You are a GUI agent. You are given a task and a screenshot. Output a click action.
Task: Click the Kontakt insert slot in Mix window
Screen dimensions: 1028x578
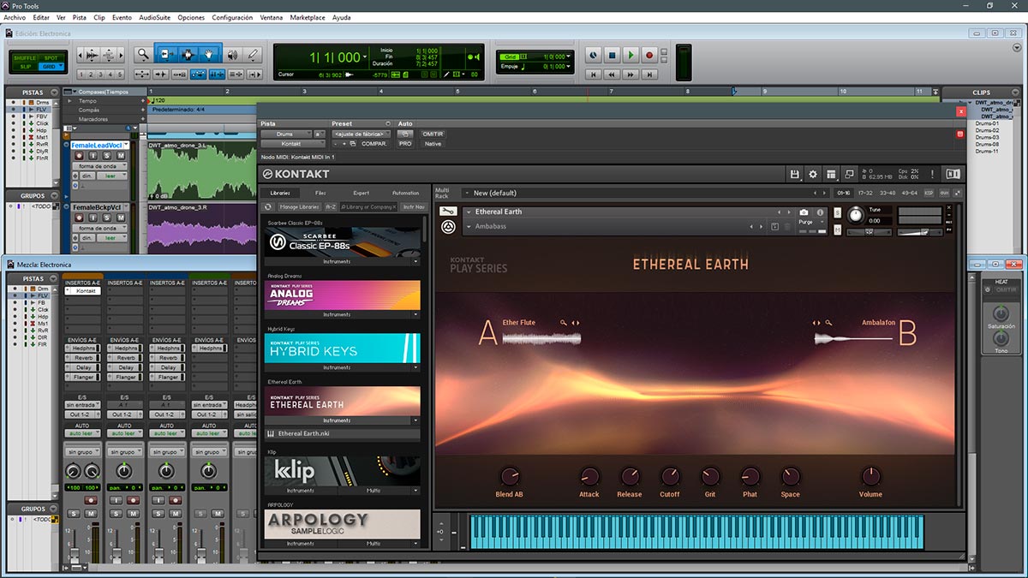82,291
